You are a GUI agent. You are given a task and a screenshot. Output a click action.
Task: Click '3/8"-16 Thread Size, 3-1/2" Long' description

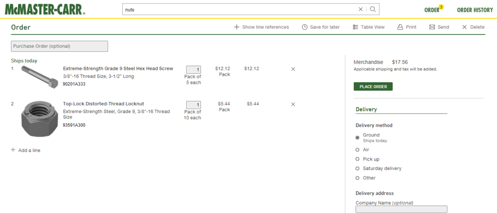(99, 76)
